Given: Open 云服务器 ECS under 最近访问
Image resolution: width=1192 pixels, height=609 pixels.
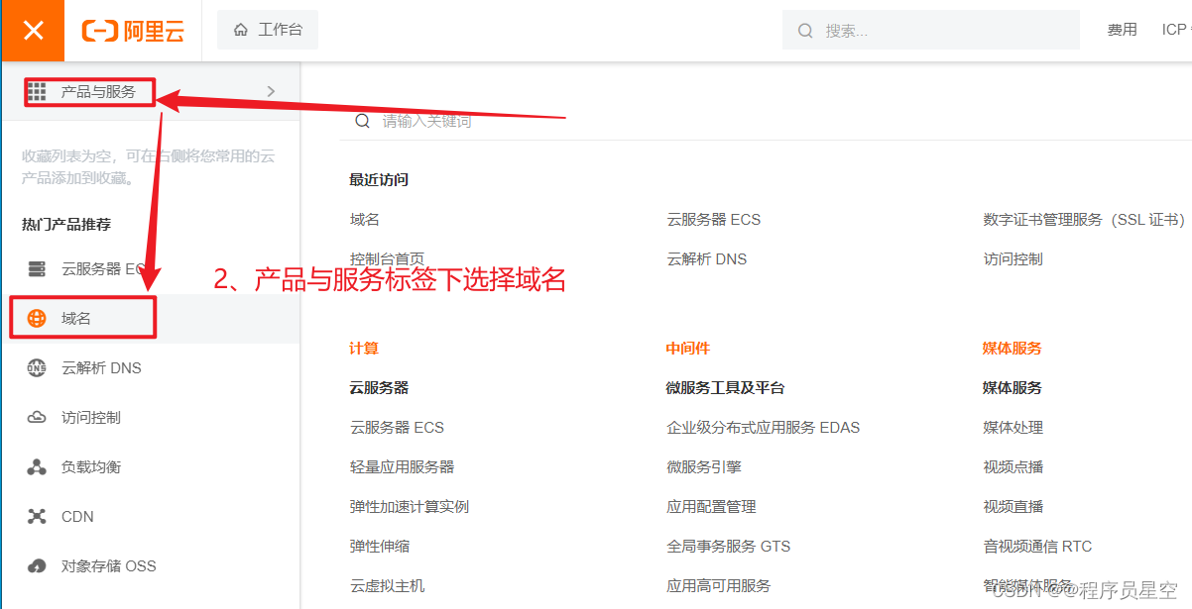Looking at the screenshot, I should pos(714,219).
